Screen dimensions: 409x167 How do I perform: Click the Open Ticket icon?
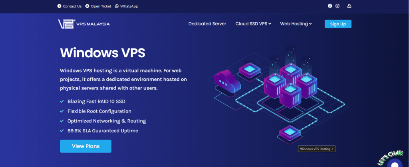coord(87,6)
